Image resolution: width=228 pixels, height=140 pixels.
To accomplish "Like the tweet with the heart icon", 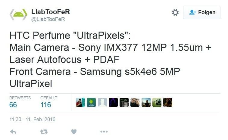I will pos(74,132).
